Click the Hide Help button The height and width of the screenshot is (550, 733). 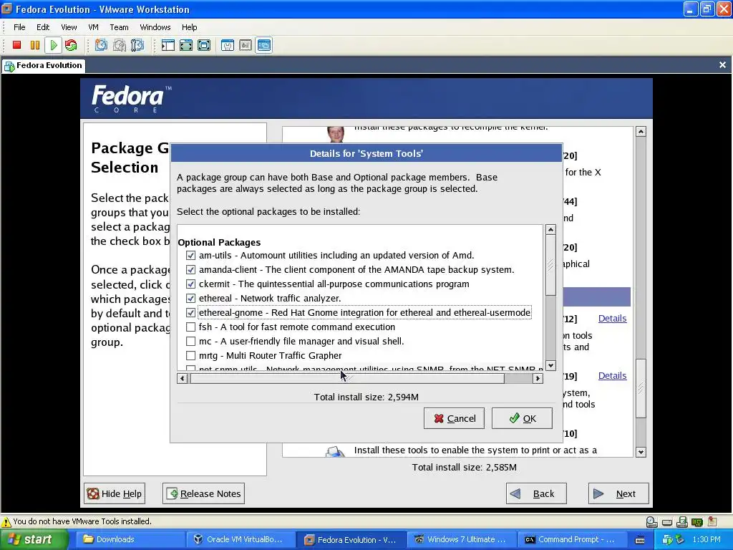[x=115, y=493]
